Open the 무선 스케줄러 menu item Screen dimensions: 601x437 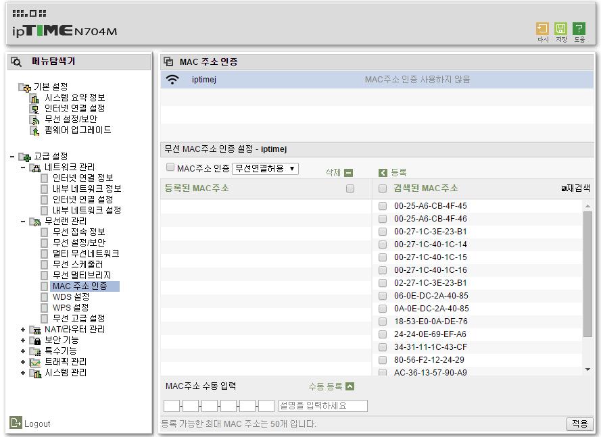pyautogui.click(x=78, y=264)
